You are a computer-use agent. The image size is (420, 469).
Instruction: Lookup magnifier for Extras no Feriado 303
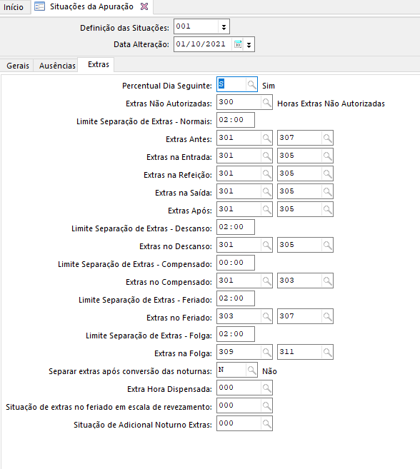(x=266, y=317)
